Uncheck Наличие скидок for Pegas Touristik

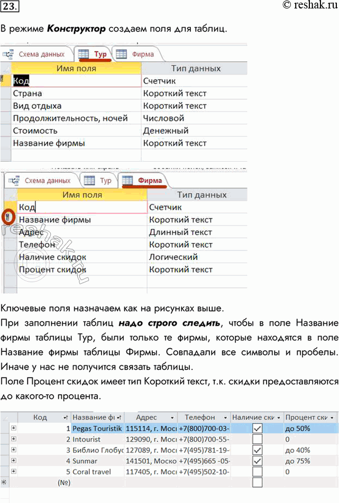[x=258, y=429]
